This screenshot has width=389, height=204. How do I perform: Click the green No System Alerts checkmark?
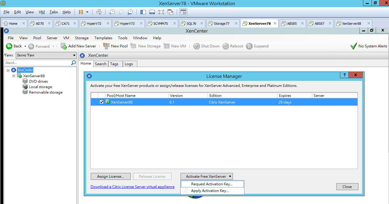353,46
